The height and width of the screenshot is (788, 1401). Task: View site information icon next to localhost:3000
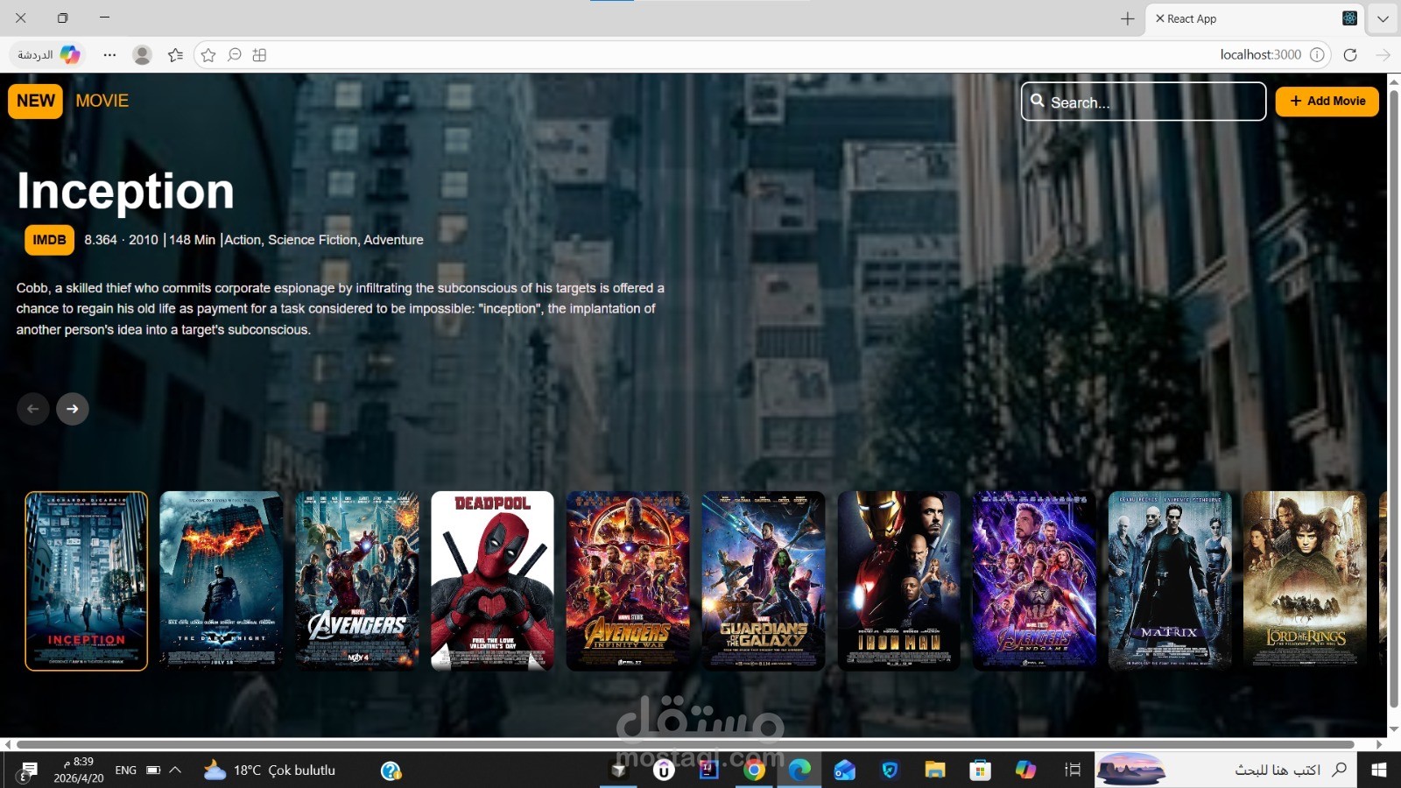point(1317,54)
